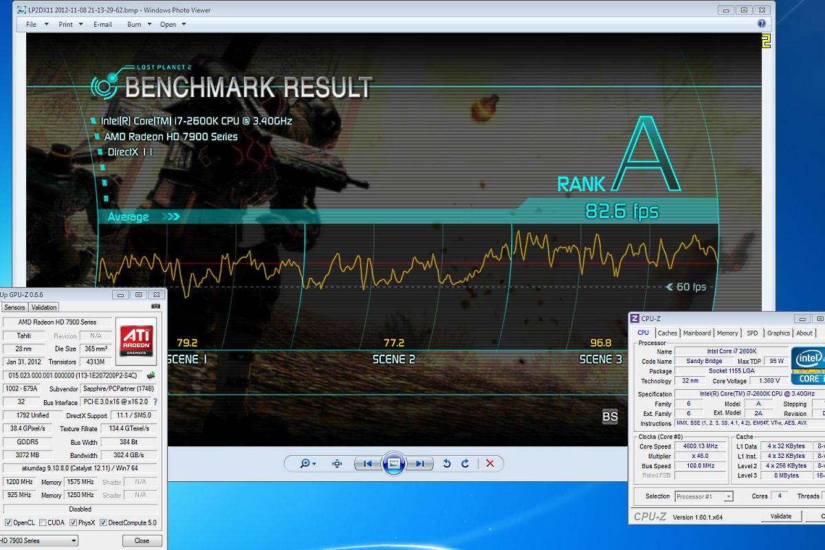Image resolution: width=825 pixels, height=550 pixels.
Task: Click the 82.6 fps average result in the image
Action: pos(621,210)
